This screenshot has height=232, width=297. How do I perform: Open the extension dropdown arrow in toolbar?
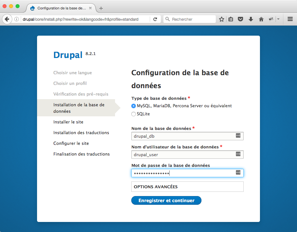coord(278,19)
